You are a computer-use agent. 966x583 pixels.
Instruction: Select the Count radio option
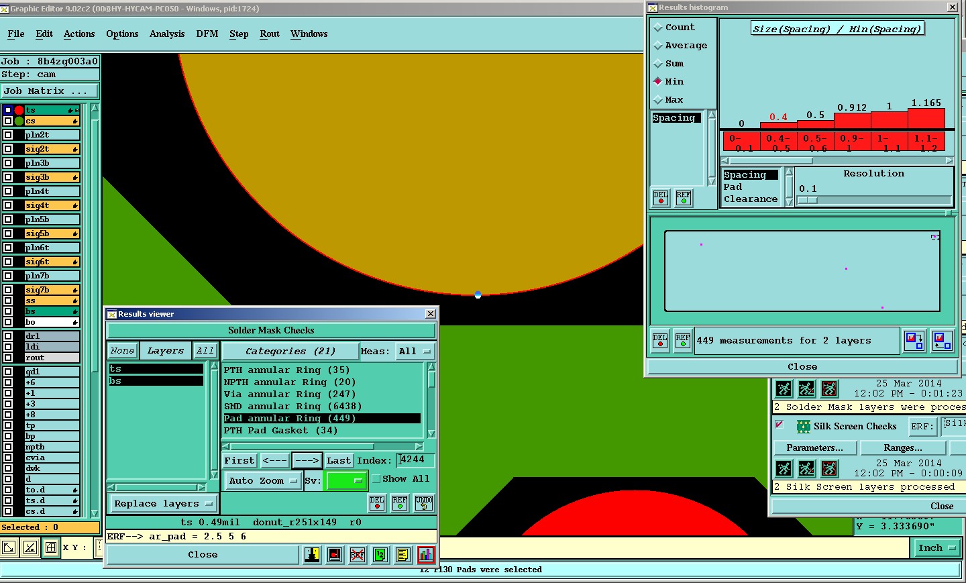658,28
